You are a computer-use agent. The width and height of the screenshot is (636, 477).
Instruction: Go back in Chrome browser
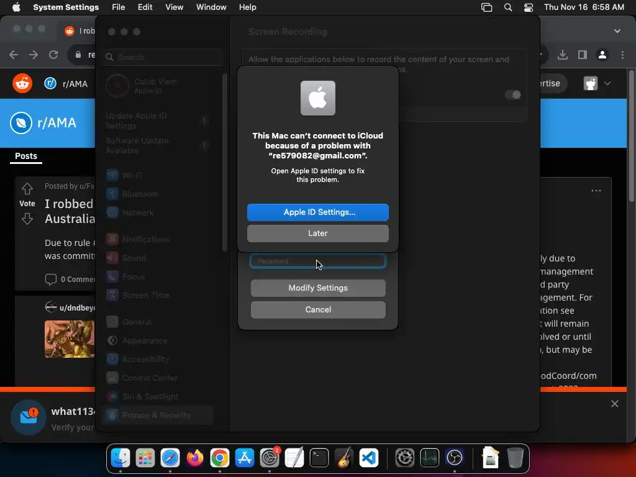point(14,55)
